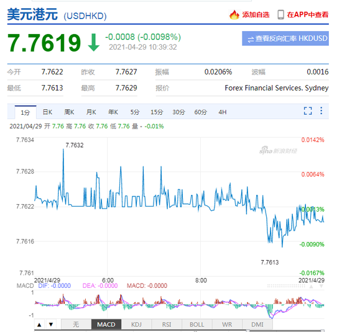Switch to the 年K chart tab
The image size is (342, 332).
pos(113,112)
